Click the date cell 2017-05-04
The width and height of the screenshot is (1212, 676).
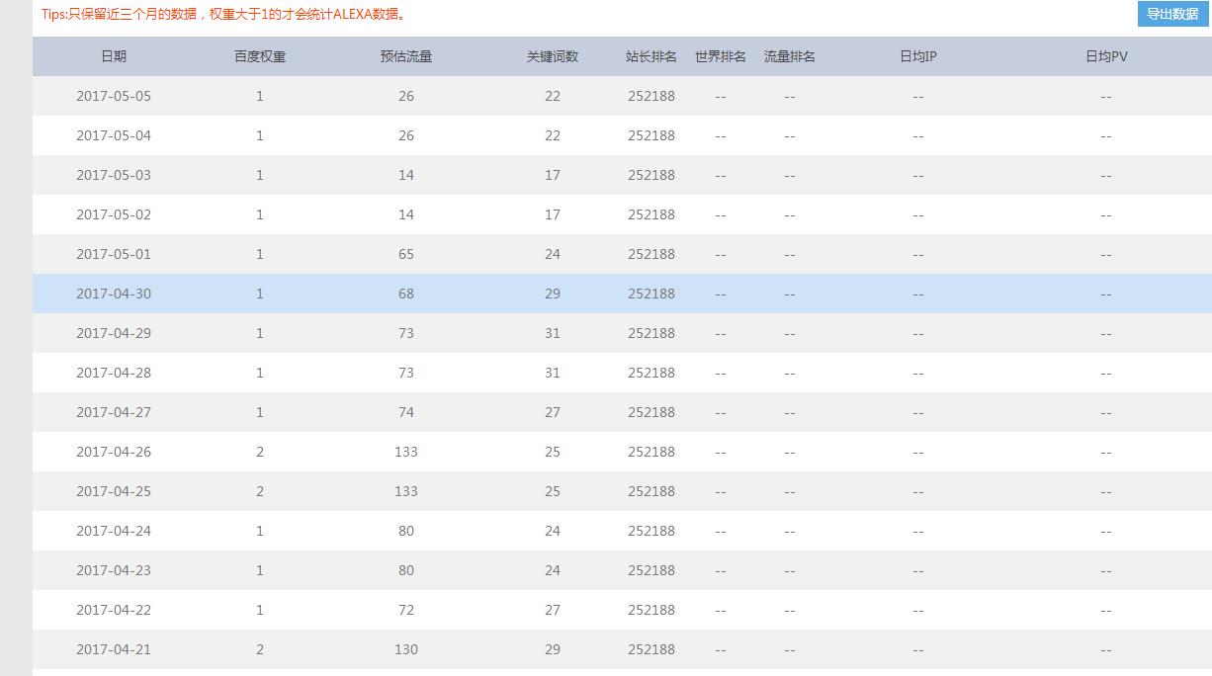(114, 135)
